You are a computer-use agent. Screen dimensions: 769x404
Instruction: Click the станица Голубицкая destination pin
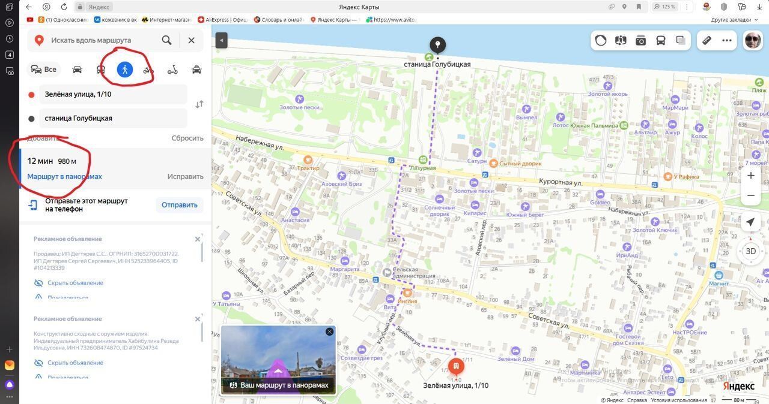[437, 45]
